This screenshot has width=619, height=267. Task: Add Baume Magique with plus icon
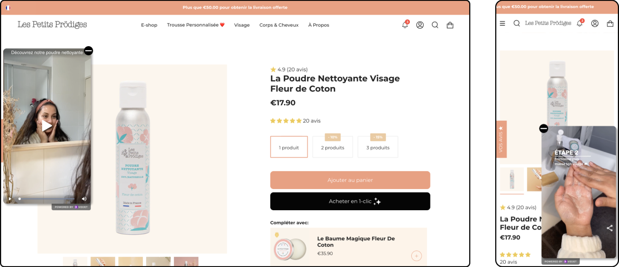(416, 256)
